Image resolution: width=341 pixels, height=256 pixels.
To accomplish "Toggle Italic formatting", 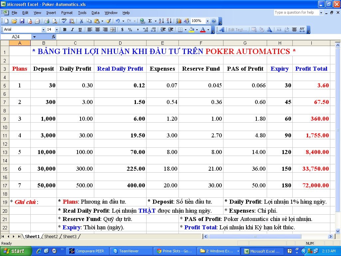I will (x=72, y=30).
